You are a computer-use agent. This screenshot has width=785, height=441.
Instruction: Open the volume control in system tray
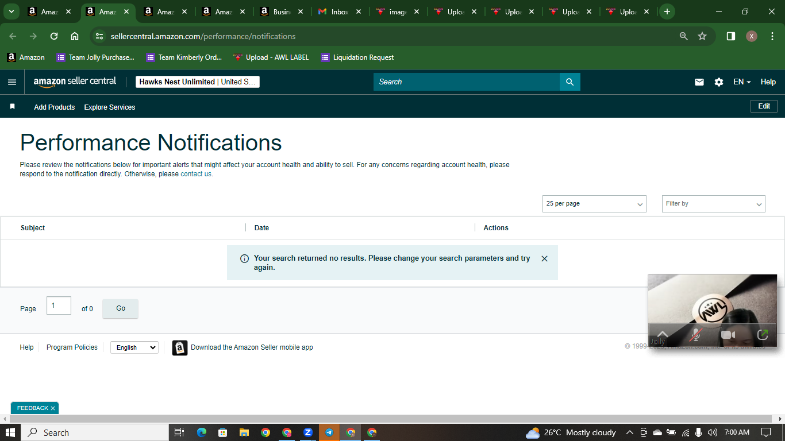(713, 432)
